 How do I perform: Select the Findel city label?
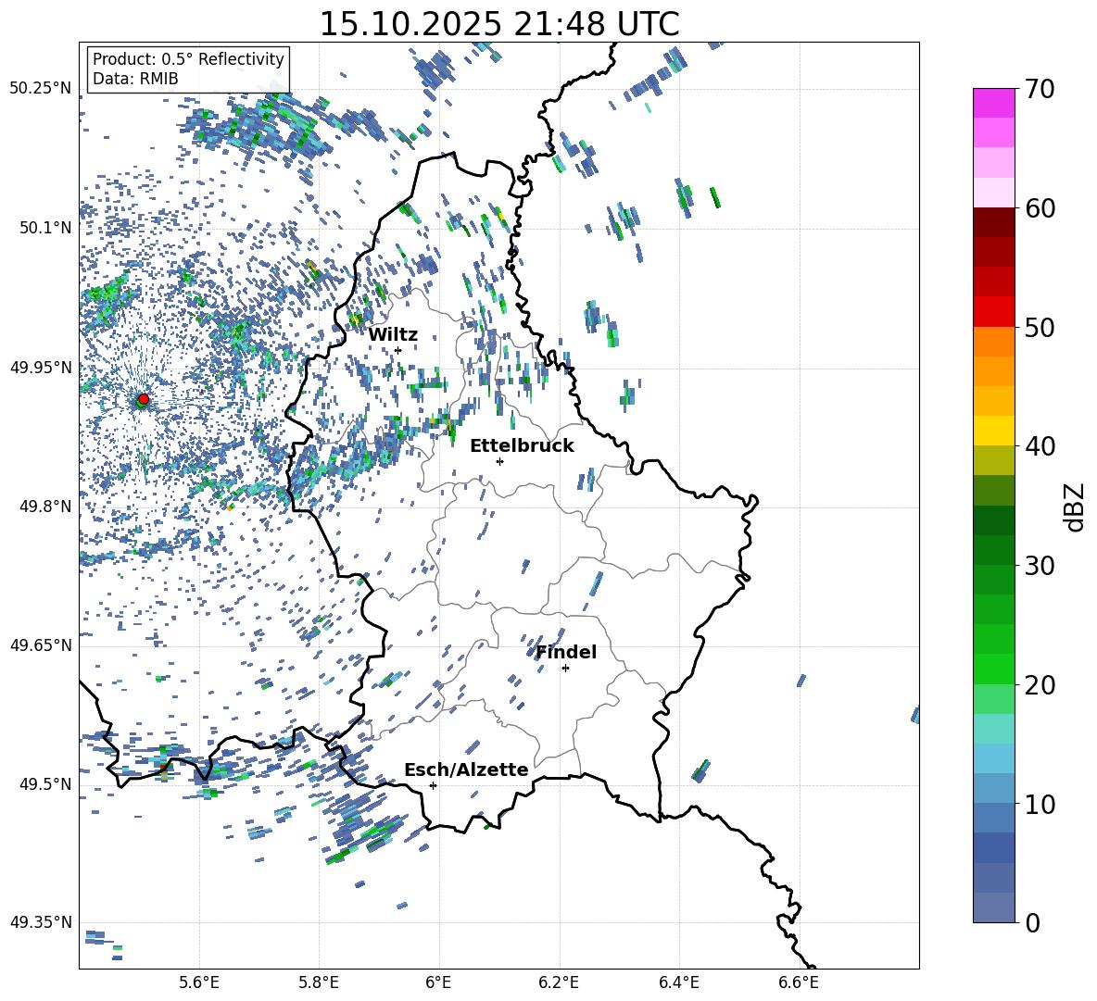pyautogui.click(x=566, y=653)
